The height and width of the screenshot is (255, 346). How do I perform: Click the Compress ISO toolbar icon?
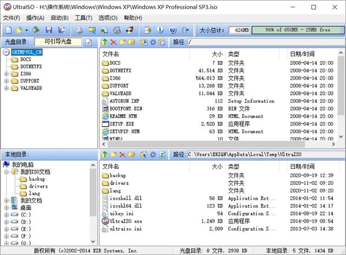(x=92, y=30)
